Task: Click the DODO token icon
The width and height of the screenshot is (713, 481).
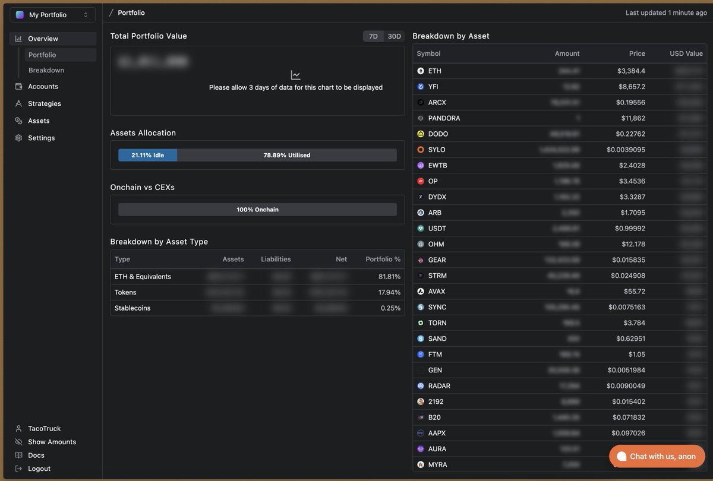Action: click(421, 134)
